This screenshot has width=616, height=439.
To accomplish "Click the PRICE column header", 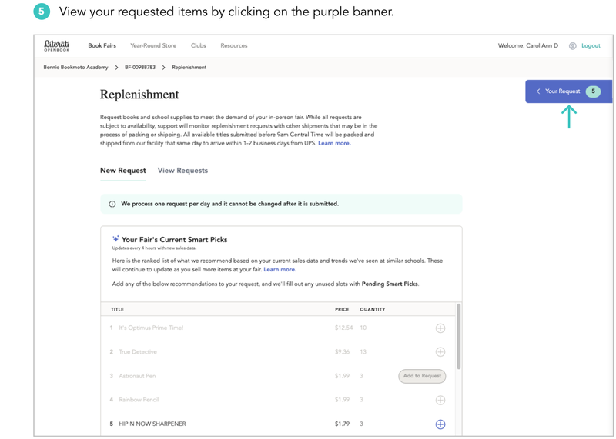I will (x=342, y=310).
